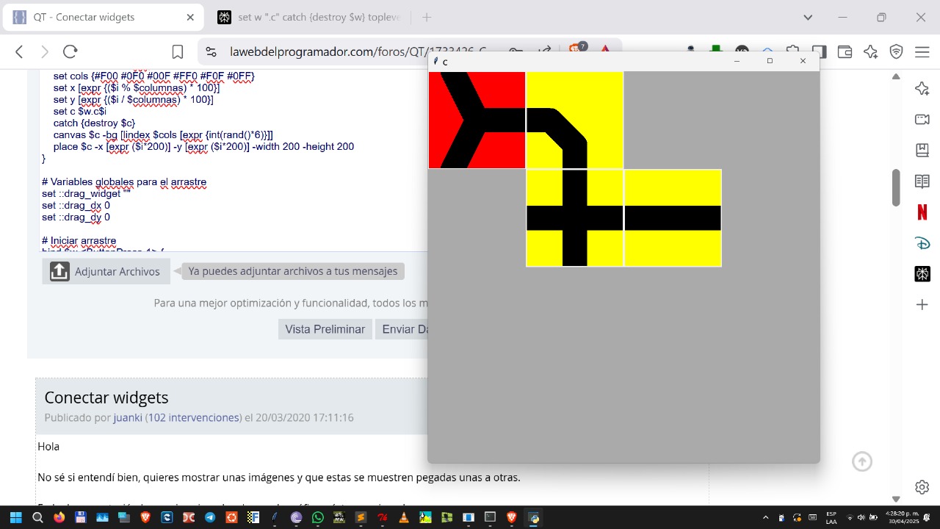Open the clock showing 30/04/2025
Image resolution: width=940 pixels, height=529 pixels.
(x=901, y=517)
